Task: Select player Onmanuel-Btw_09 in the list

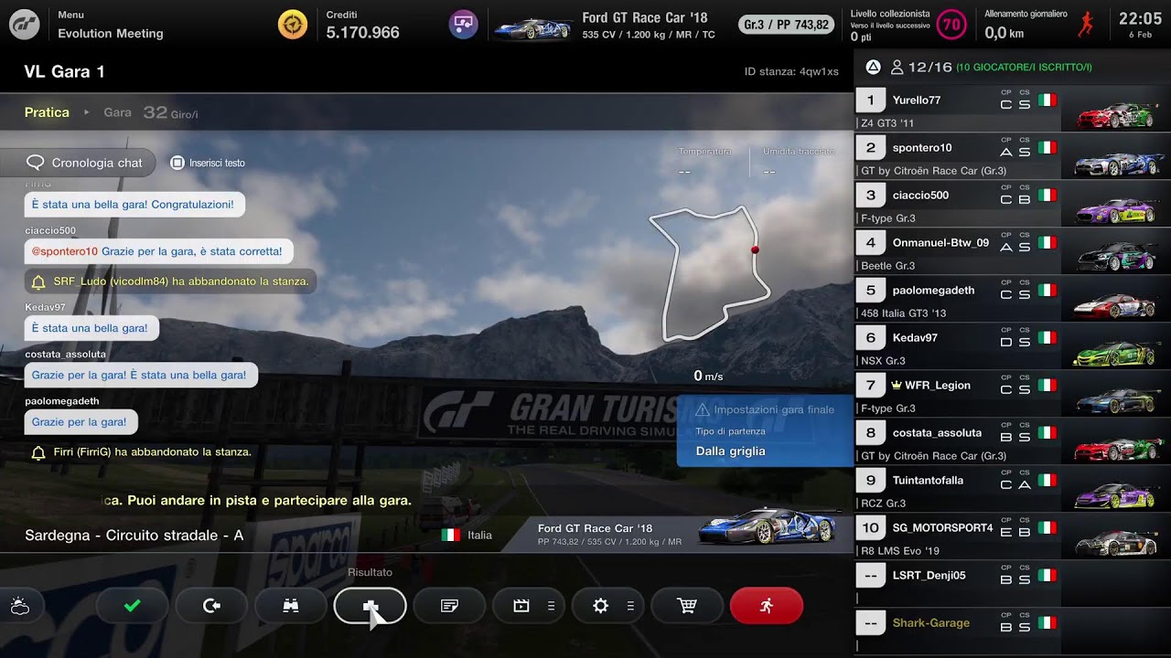Action: 1013,252
